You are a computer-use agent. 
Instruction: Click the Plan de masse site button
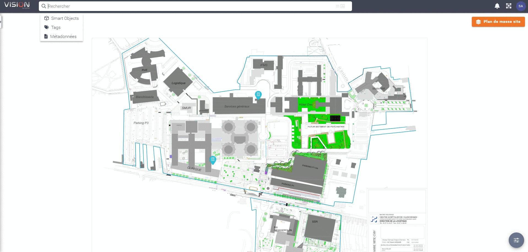pyautogui.click(x=498, y=22)
